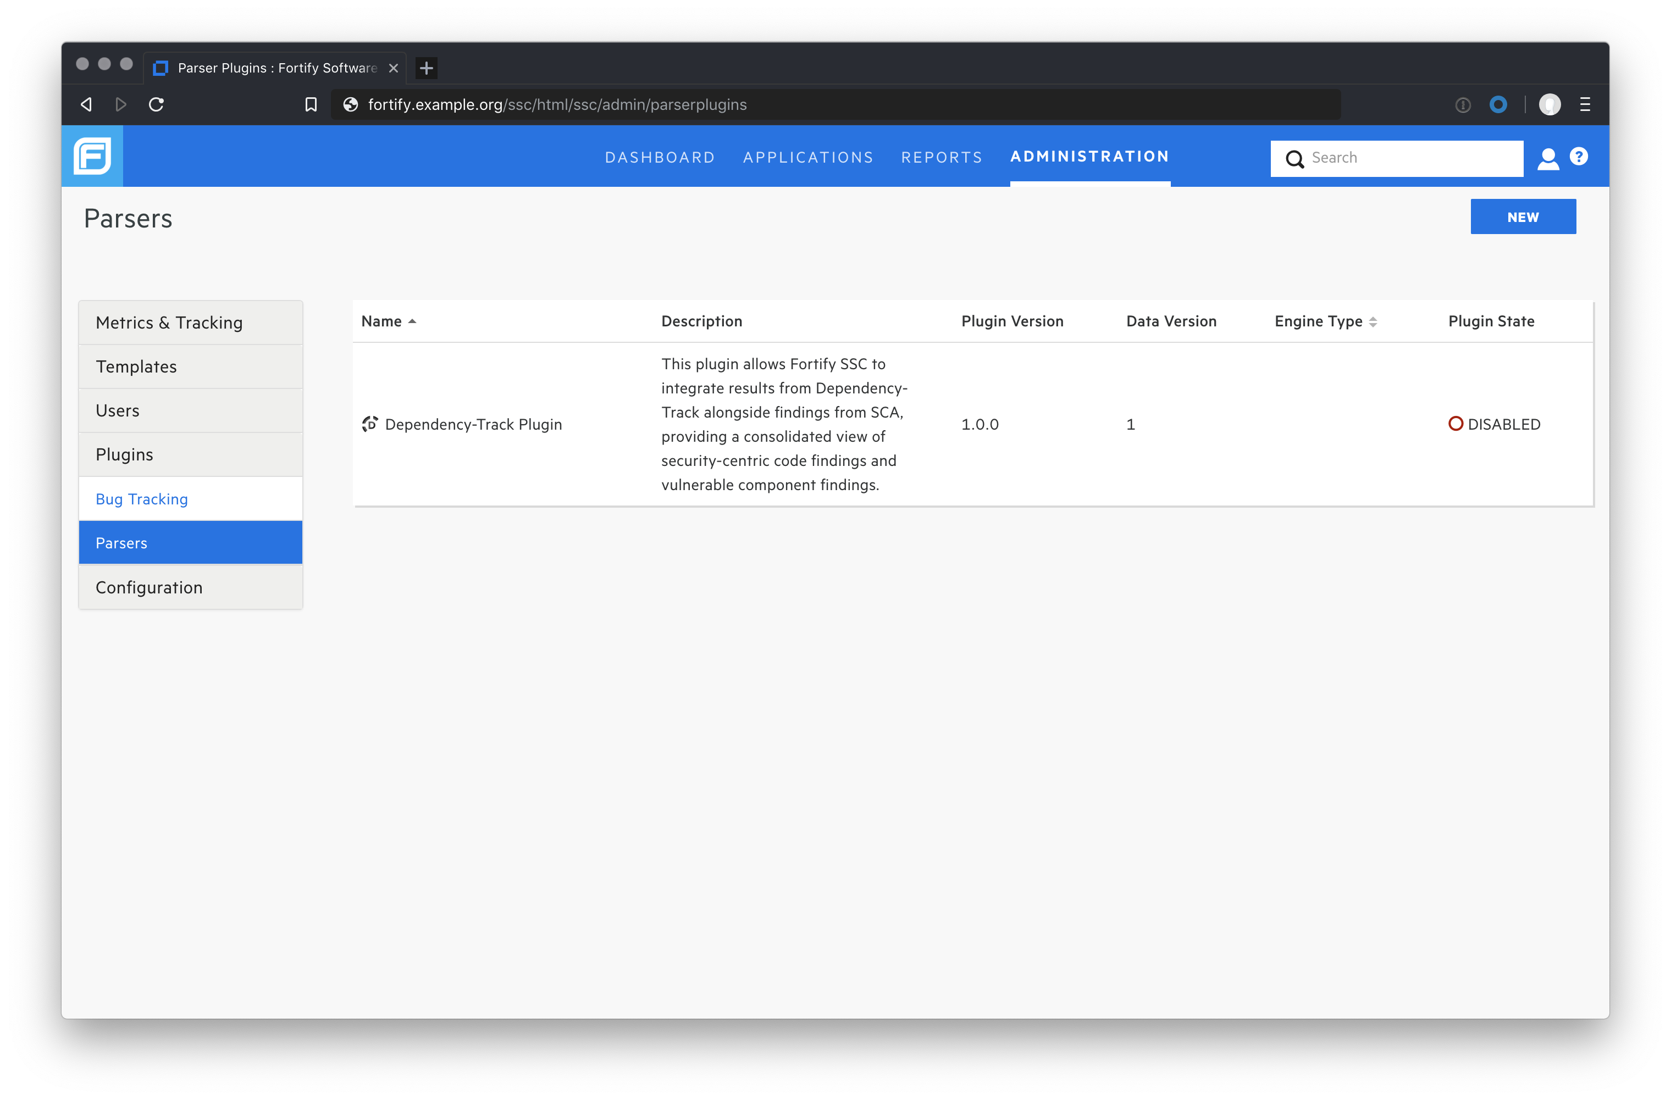1671x1100 pixels.
Task: Toggle the Dependency-Track Plugin state
Action: point(1454,424)
